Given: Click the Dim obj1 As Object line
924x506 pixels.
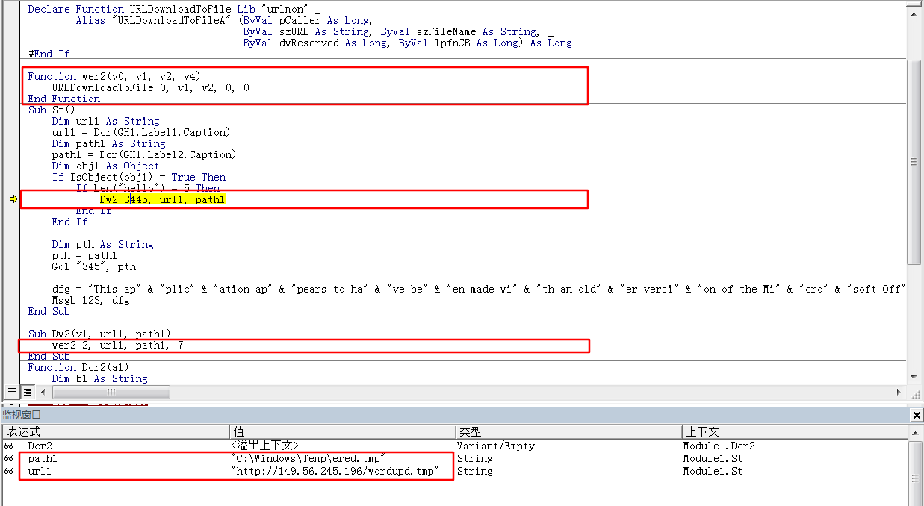Looking at the screenshot, I should [x=105, y=166].
